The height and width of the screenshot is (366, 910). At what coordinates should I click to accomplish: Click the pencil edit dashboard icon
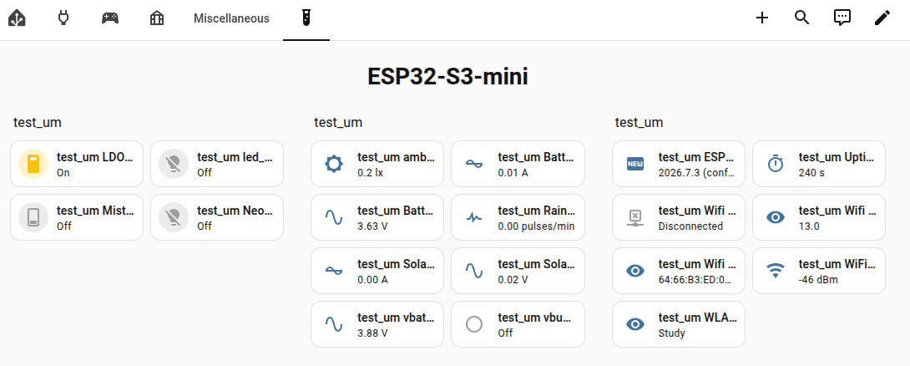click(x=882, y=18)
